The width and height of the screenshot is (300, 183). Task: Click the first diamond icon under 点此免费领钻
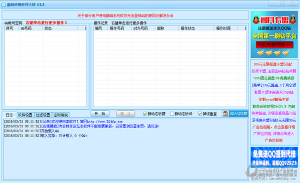click(260, 53)
